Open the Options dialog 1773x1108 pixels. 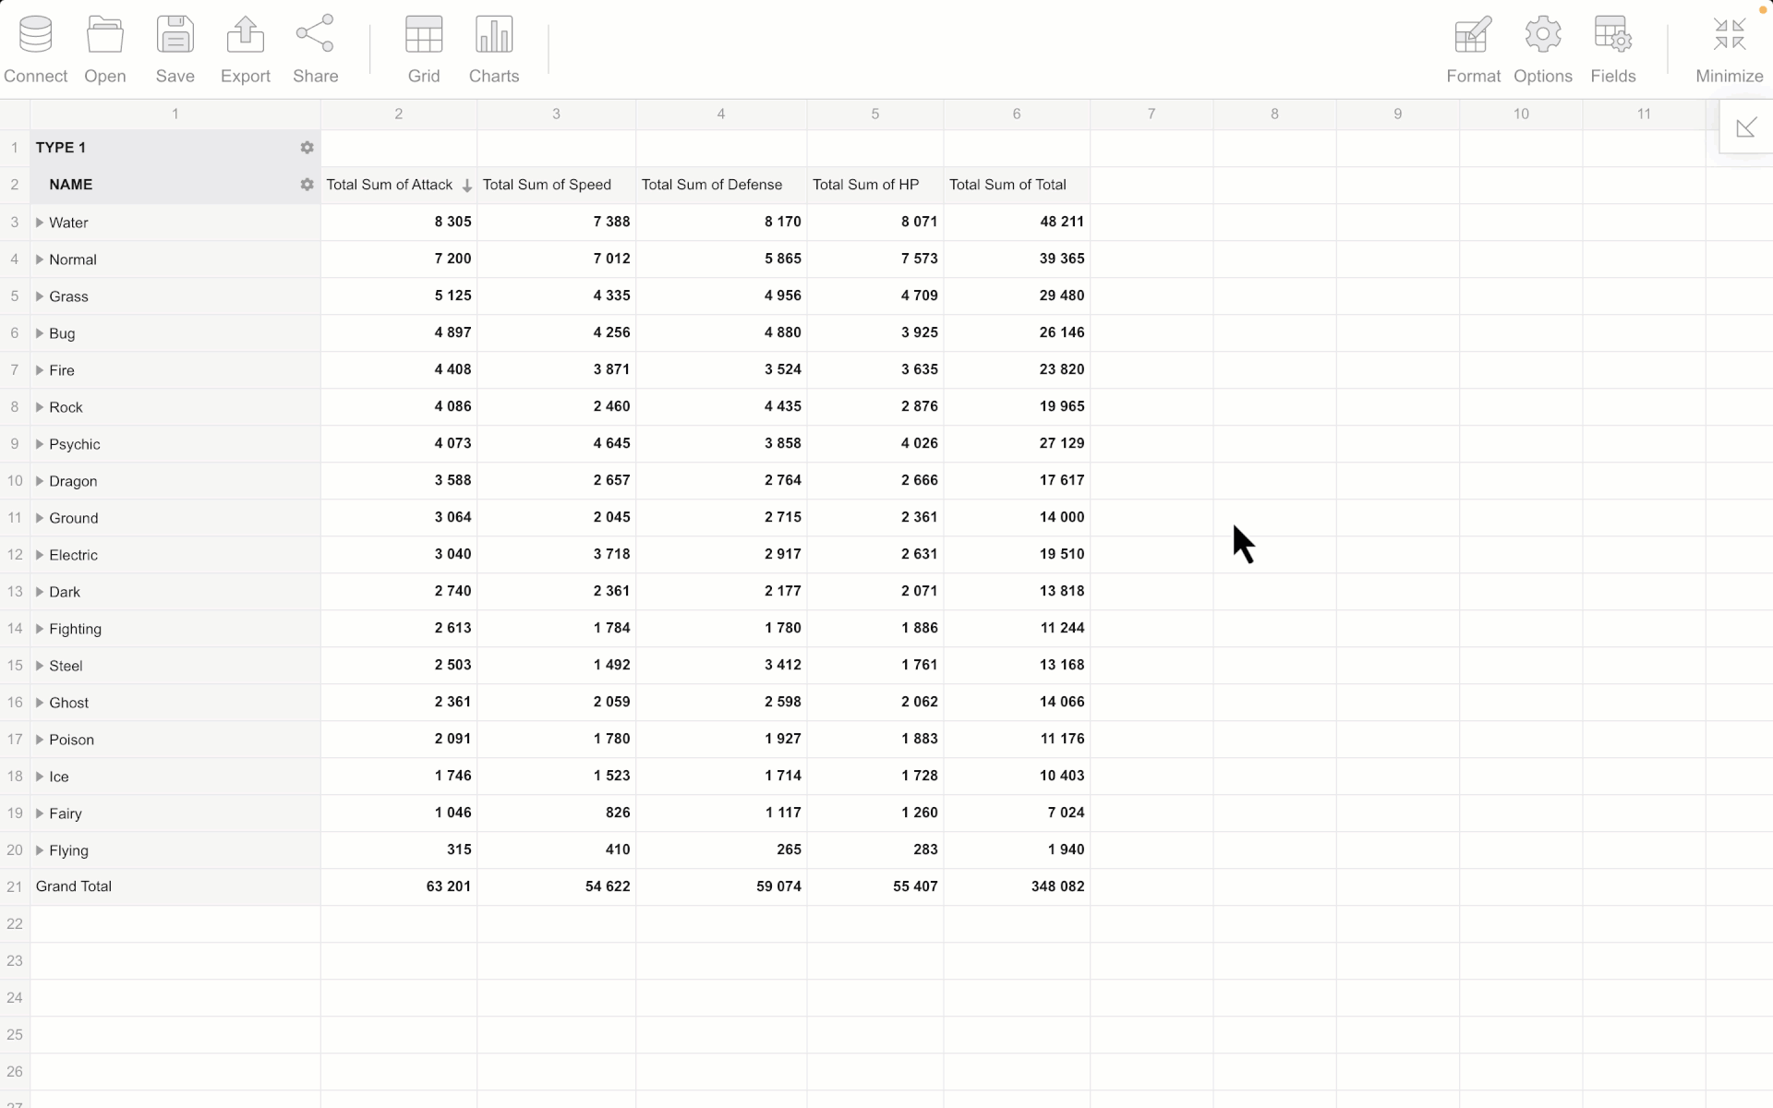pyautogui.click(x=1543, y=50)
